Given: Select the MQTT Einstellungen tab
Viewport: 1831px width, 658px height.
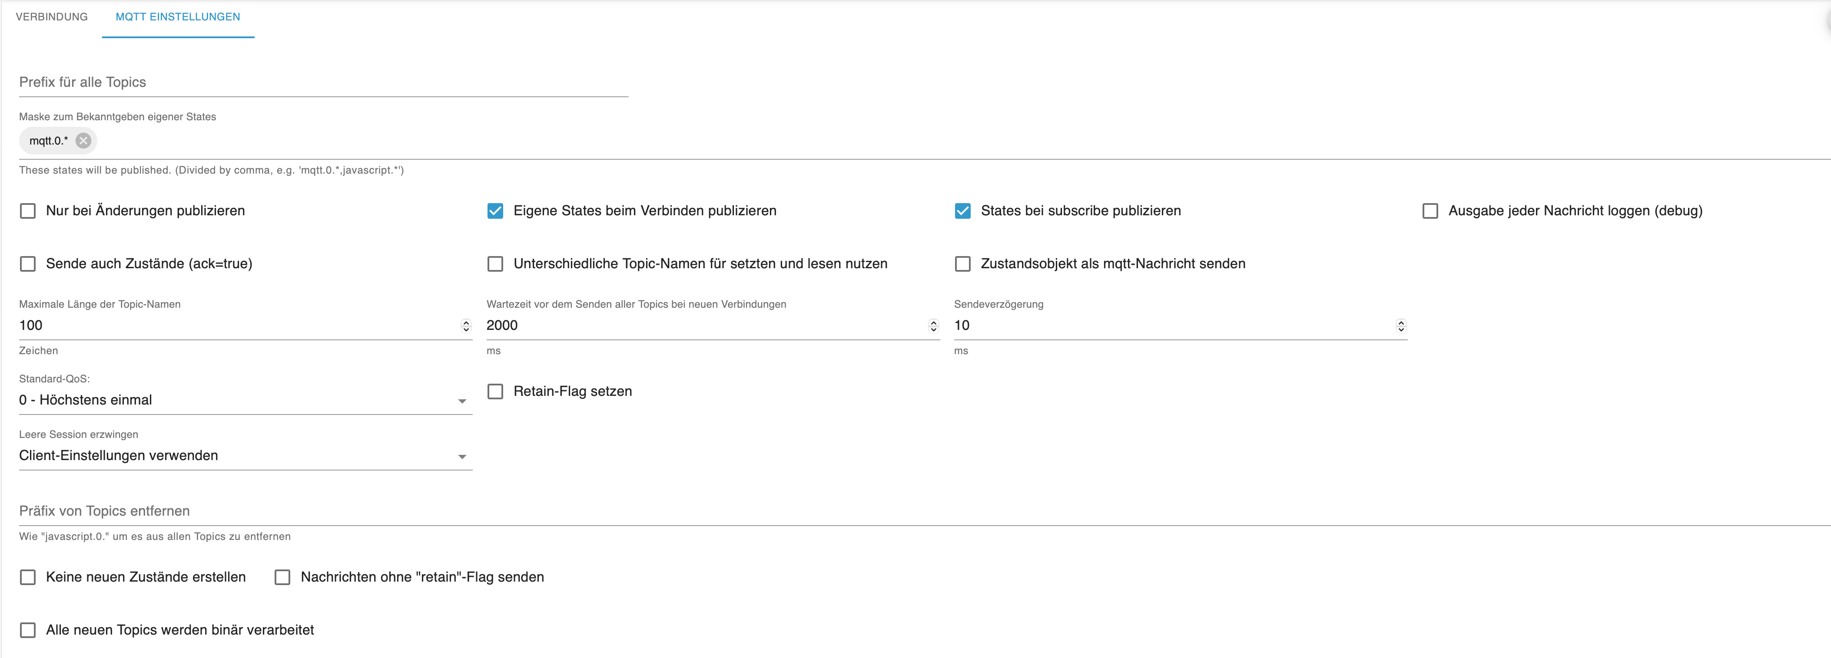Looking at the screenshot, I should click(x=178, y=17).
